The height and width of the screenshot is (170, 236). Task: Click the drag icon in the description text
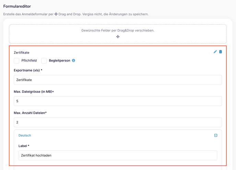click(x=56, y=14)
